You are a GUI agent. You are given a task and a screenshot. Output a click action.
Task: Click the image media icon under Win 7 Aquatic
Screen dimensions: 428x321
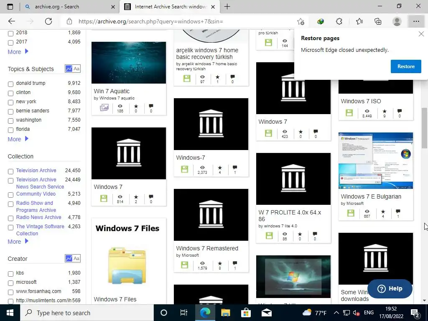coord(104,107)
